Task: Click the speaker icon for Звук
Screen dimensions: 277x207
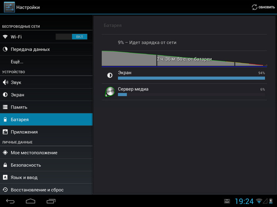Action: click(x=5, y=82)
